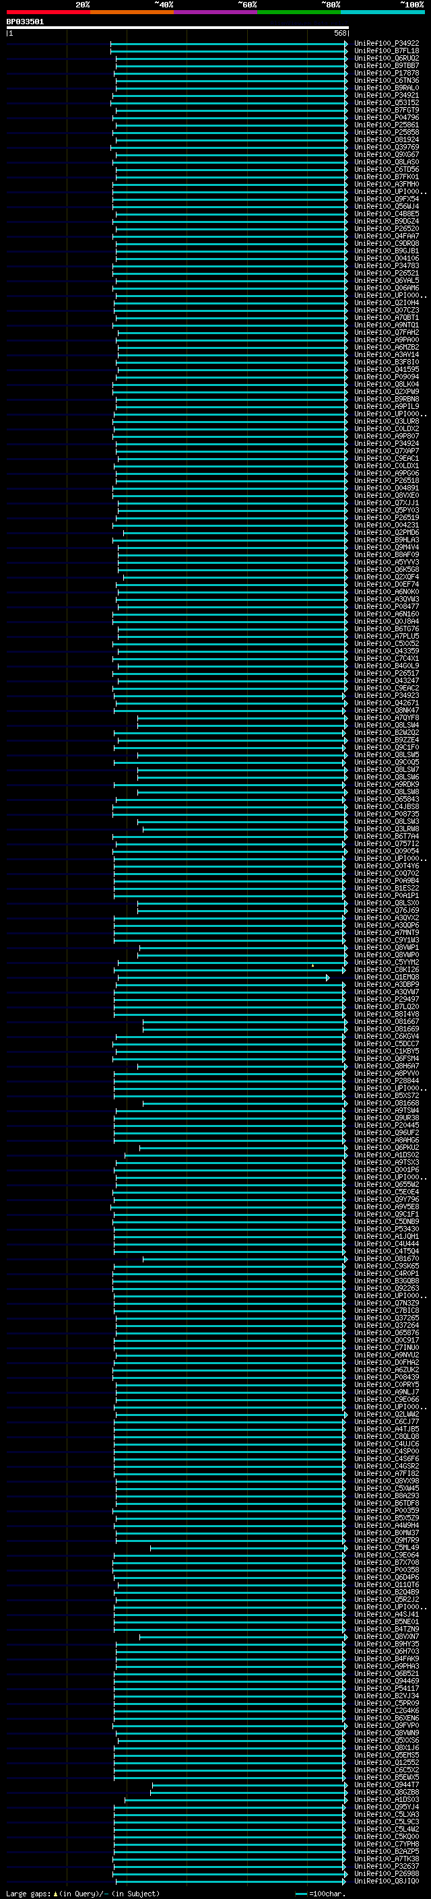Image resolution: width=431 pixels, height=1899 pixels.
Task: Choose hit label UniRef100_A7TK38
Action: coord(386,1859)
